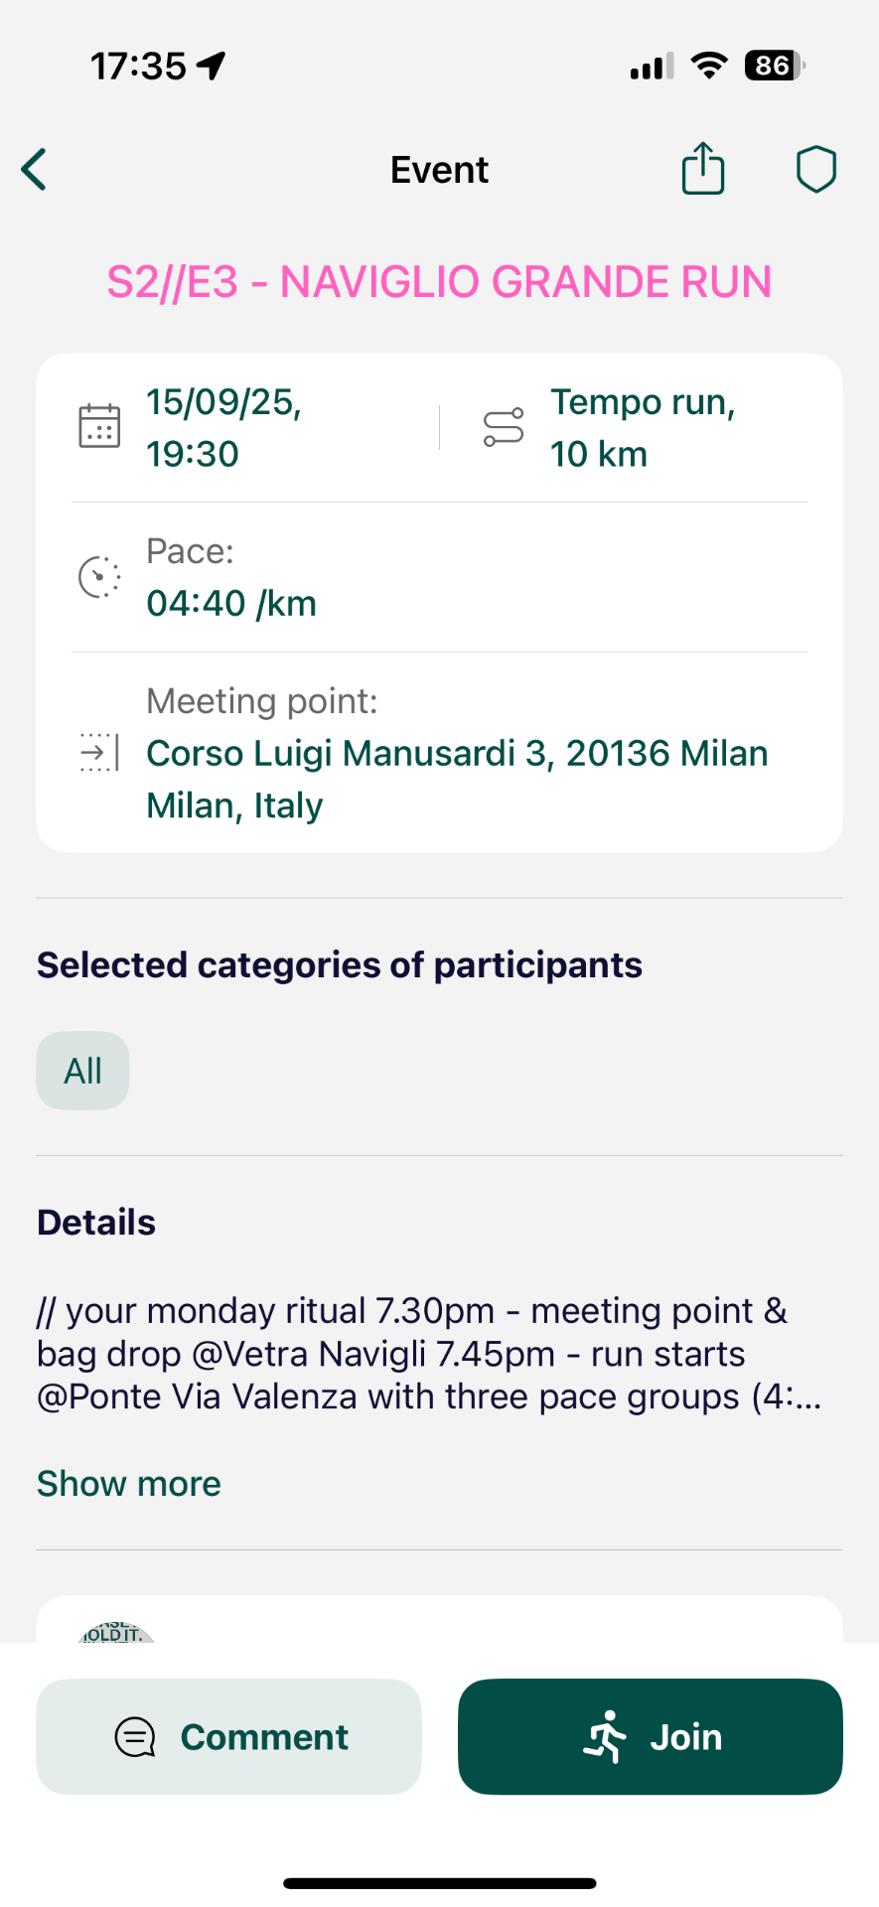Tap the Wi-Fi icon in the status bar

click(709, 67)
